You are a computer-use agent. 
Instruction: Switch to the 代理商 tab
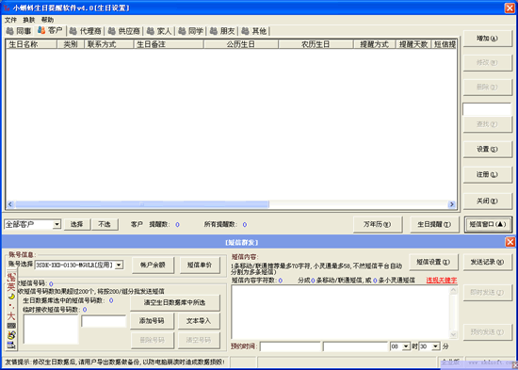[86, 31]
